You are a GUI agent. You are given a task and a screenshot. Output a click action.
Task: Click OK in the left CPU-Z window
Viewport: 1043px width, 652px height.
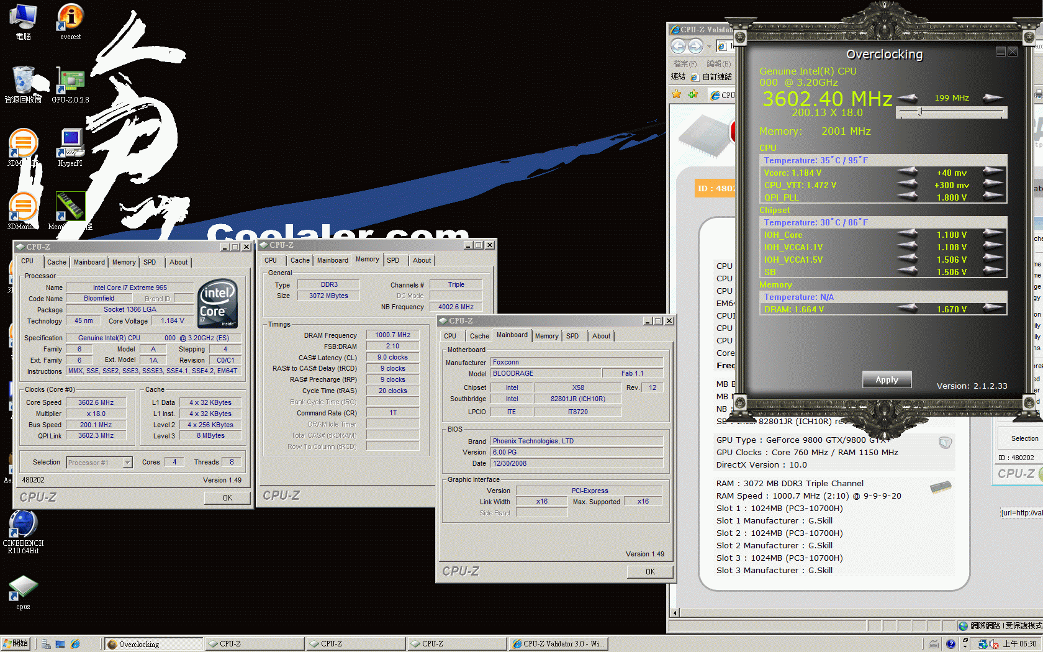tap(227, 497)
